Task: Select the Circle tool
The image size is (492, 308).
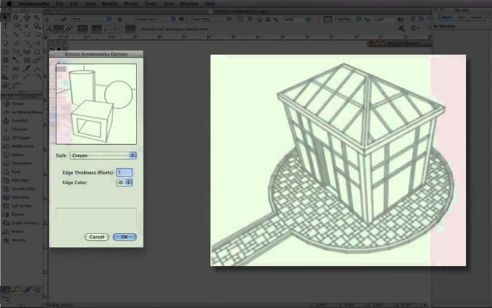Action: pos(5,43)
